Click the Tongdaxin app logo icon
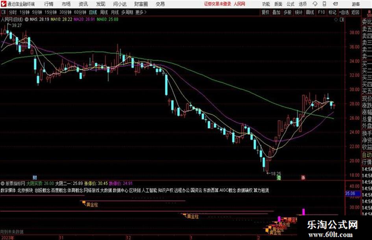This screenshot has height=240, width=372. coord(3,4)
